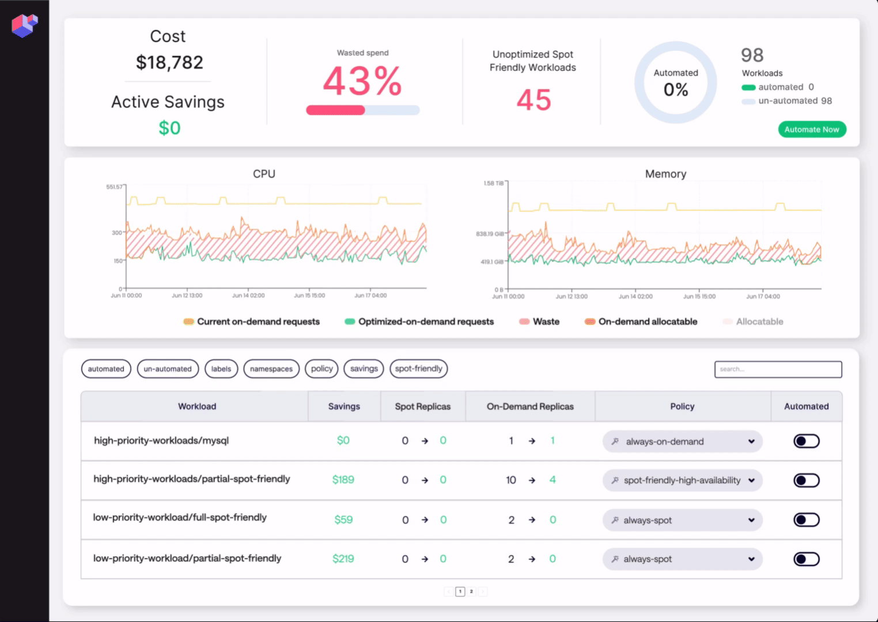
Task: Open the high-priority-workloads/mysql workload
Action: tap(161, 441)
